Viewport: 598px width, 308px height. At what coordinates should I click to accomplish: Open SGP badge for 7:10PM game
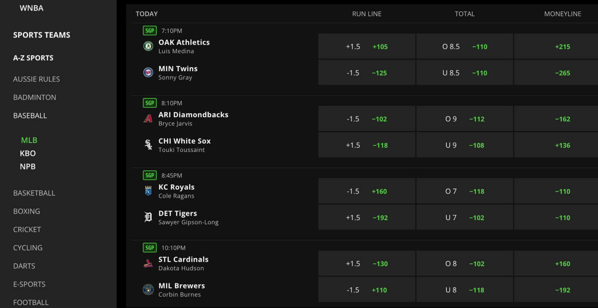150,30
